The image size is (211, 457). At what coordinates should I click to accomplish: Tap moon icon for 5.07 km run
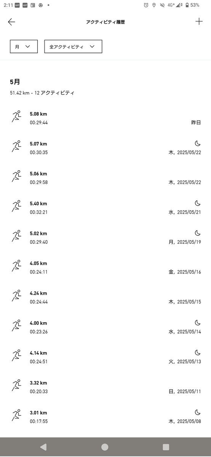[x=197, y=143]
